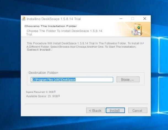Click the 'Destination Folder' group label
The image size is (168, 130).
point(44,73)
